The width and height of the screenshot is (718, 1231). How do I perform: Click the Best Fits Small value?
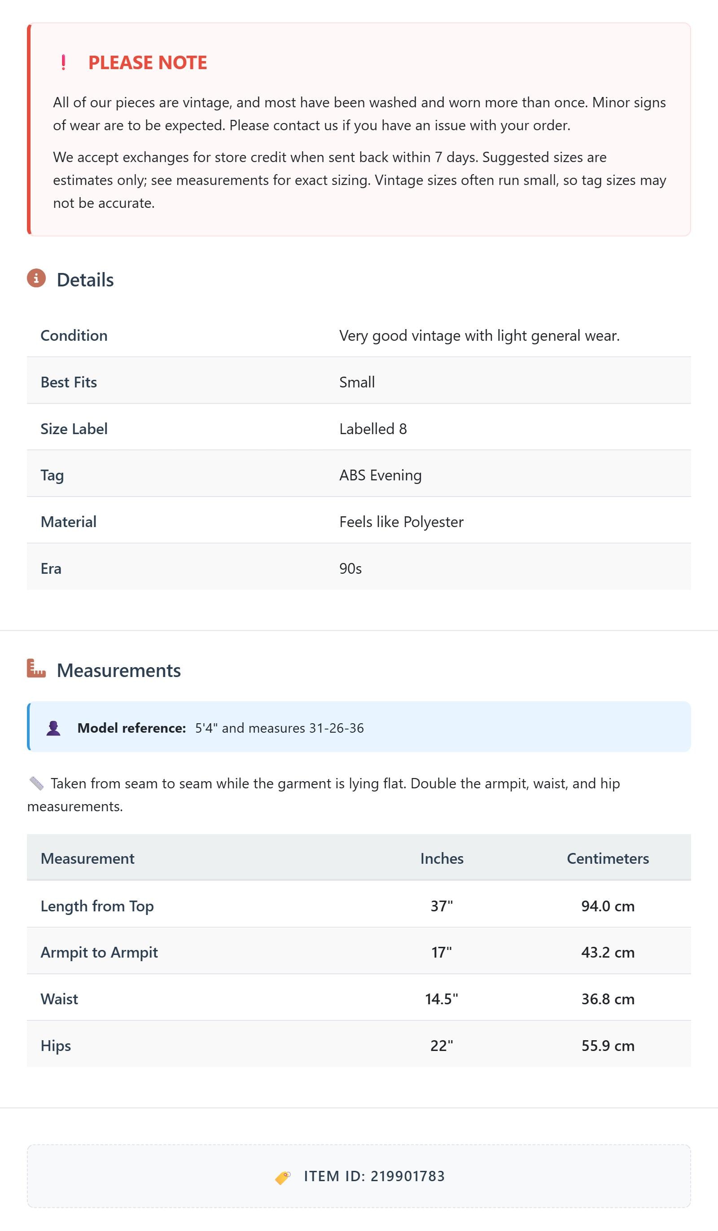pyautogui.click(x=357, y=382)
